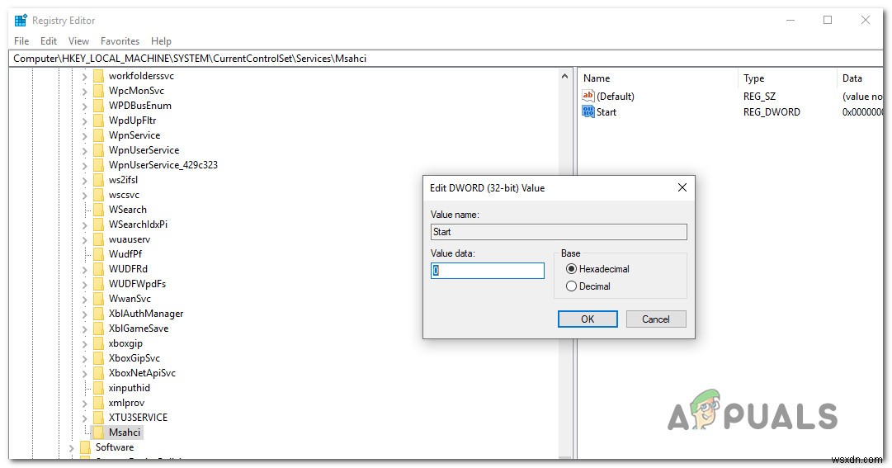Expand the WSearchIdxPi key
Viewport: 892px width, 468px height.
click(x=84, y=225)
